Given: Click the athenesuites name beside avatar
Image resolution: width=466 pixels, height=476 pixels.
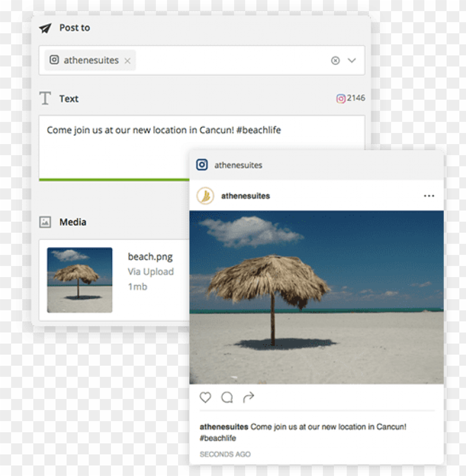Looking at the screenshot, I should click(x=246, y=196).
